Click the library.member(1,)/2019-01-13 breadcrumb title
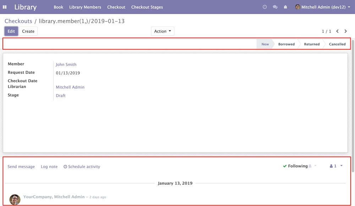Screen dimensions: 355x206 pyautogui.click(x=82, y=21)
